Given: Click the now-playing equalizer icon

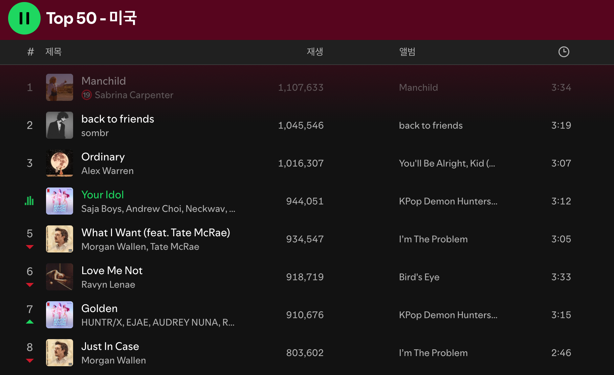Looking at the screenshot, I should 29,201.
